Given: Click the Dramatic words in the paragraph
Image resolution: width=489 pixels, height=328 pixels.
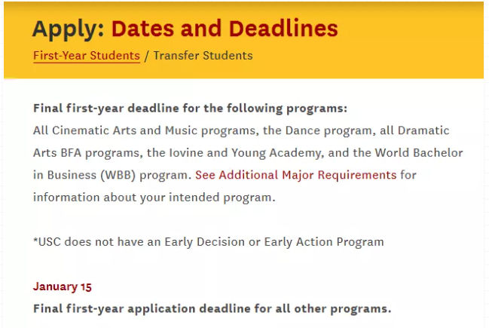Looking at the screenshot, I should coord(423,130).
